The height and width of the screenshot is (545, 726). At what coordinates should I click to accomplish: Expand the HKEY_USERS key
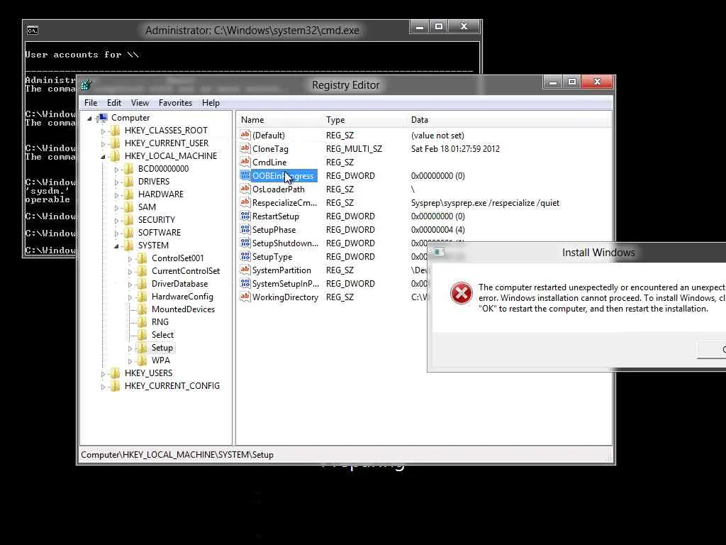[103, 374]
